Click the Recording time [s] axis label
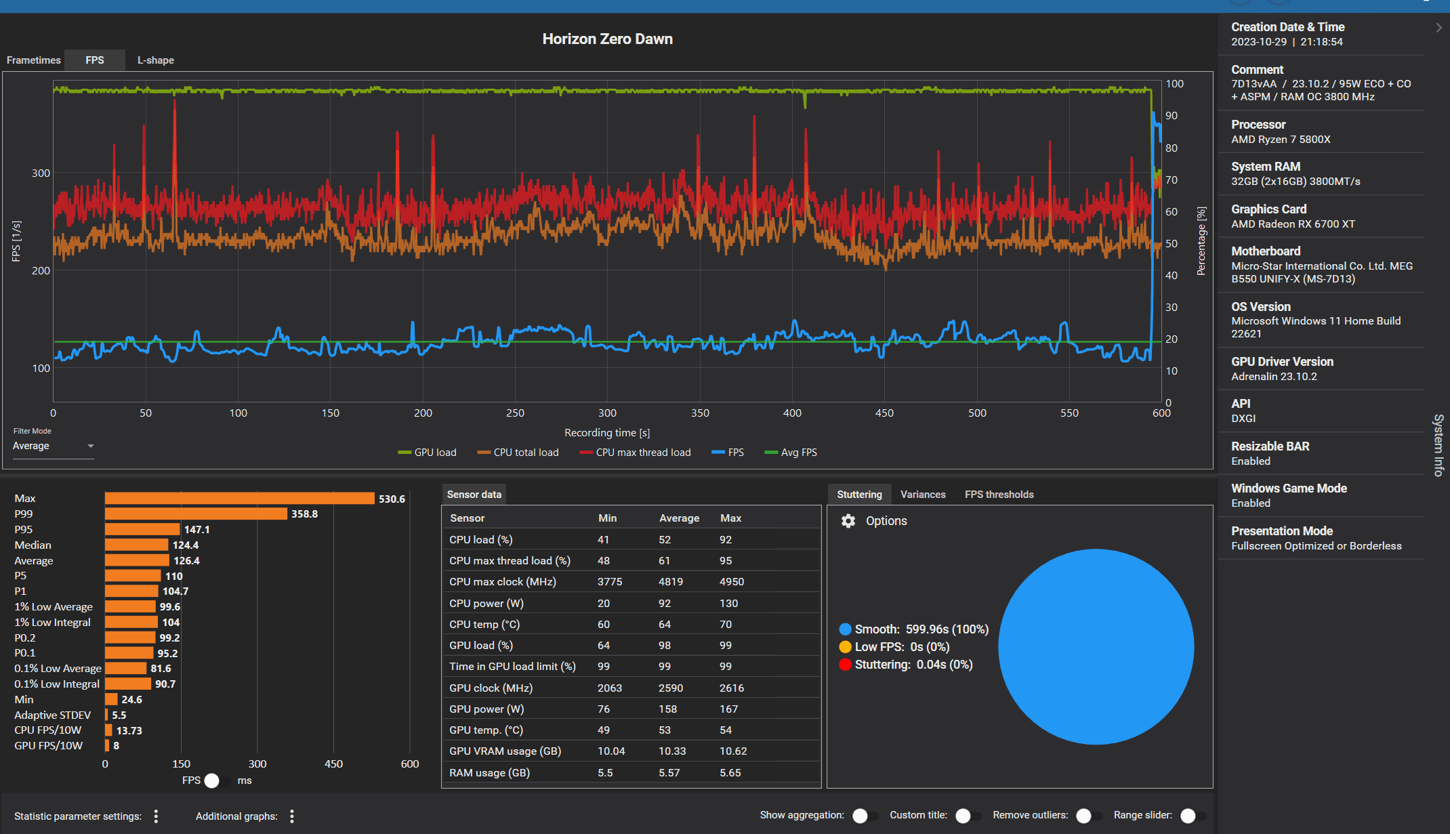Image resolution: width=1450 pixels, height=834 pixels. [607, 433]
